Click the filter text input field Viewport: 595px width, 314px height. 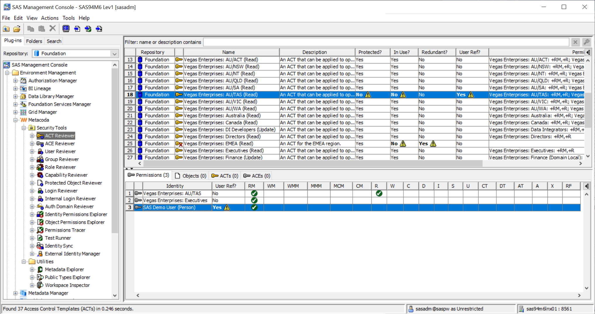pos(386,42)
